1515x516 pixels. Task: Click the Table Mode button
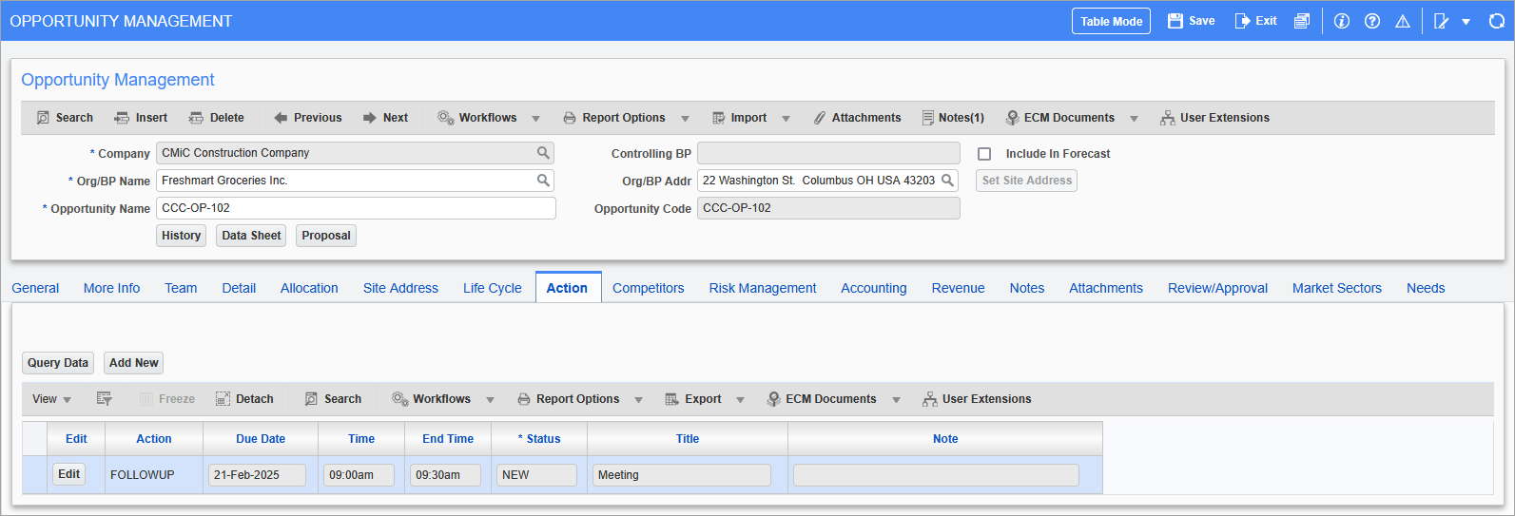(x=1111, y=21)
